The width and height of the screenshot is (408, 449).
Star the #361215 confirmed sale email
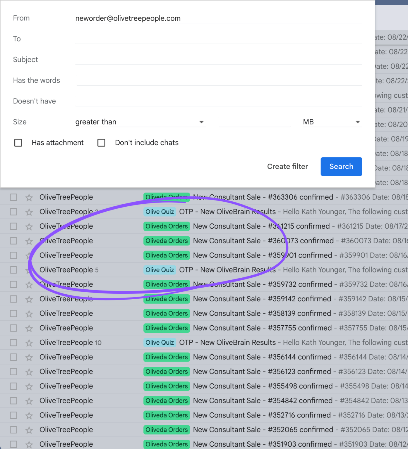[29, 227]
